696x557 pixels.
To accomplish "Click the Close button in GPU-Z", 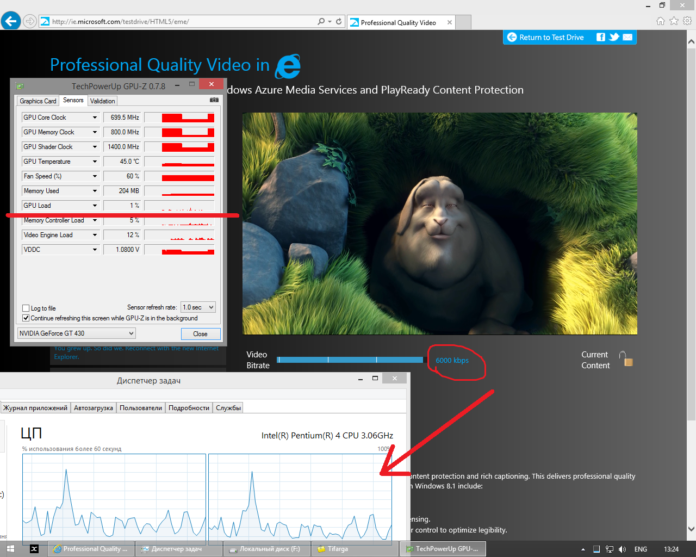I will click(x=200, y=334).
